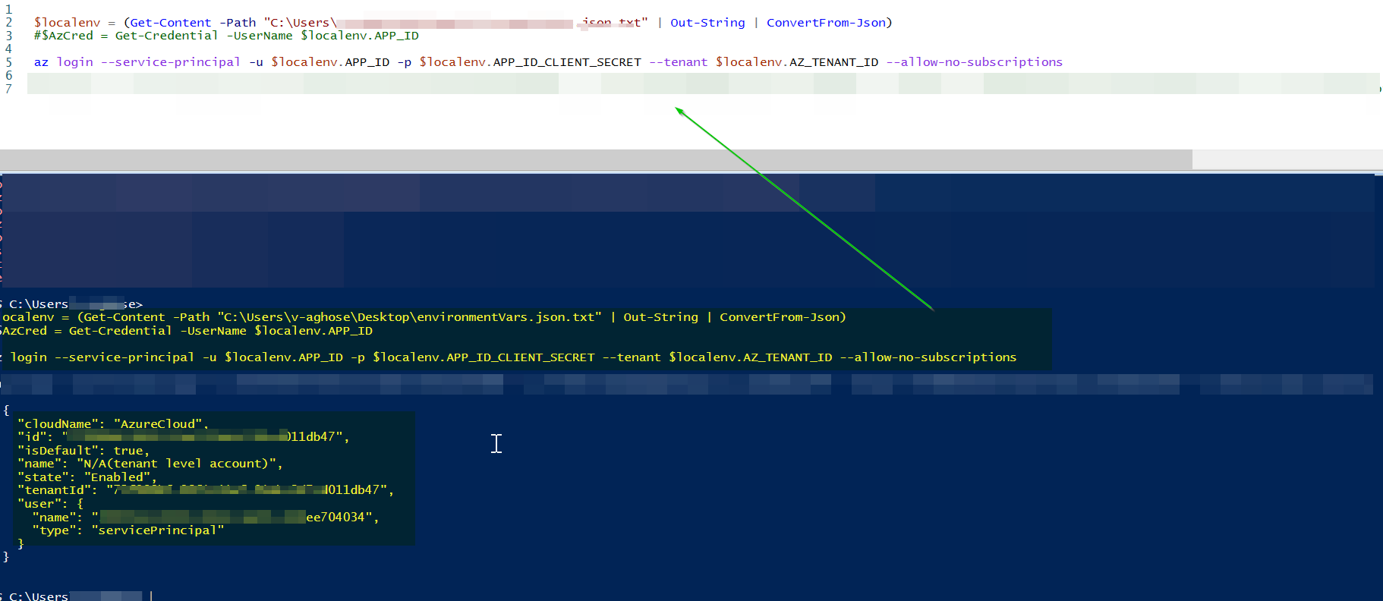Click Out-String in the script pane

coord(707,23)
